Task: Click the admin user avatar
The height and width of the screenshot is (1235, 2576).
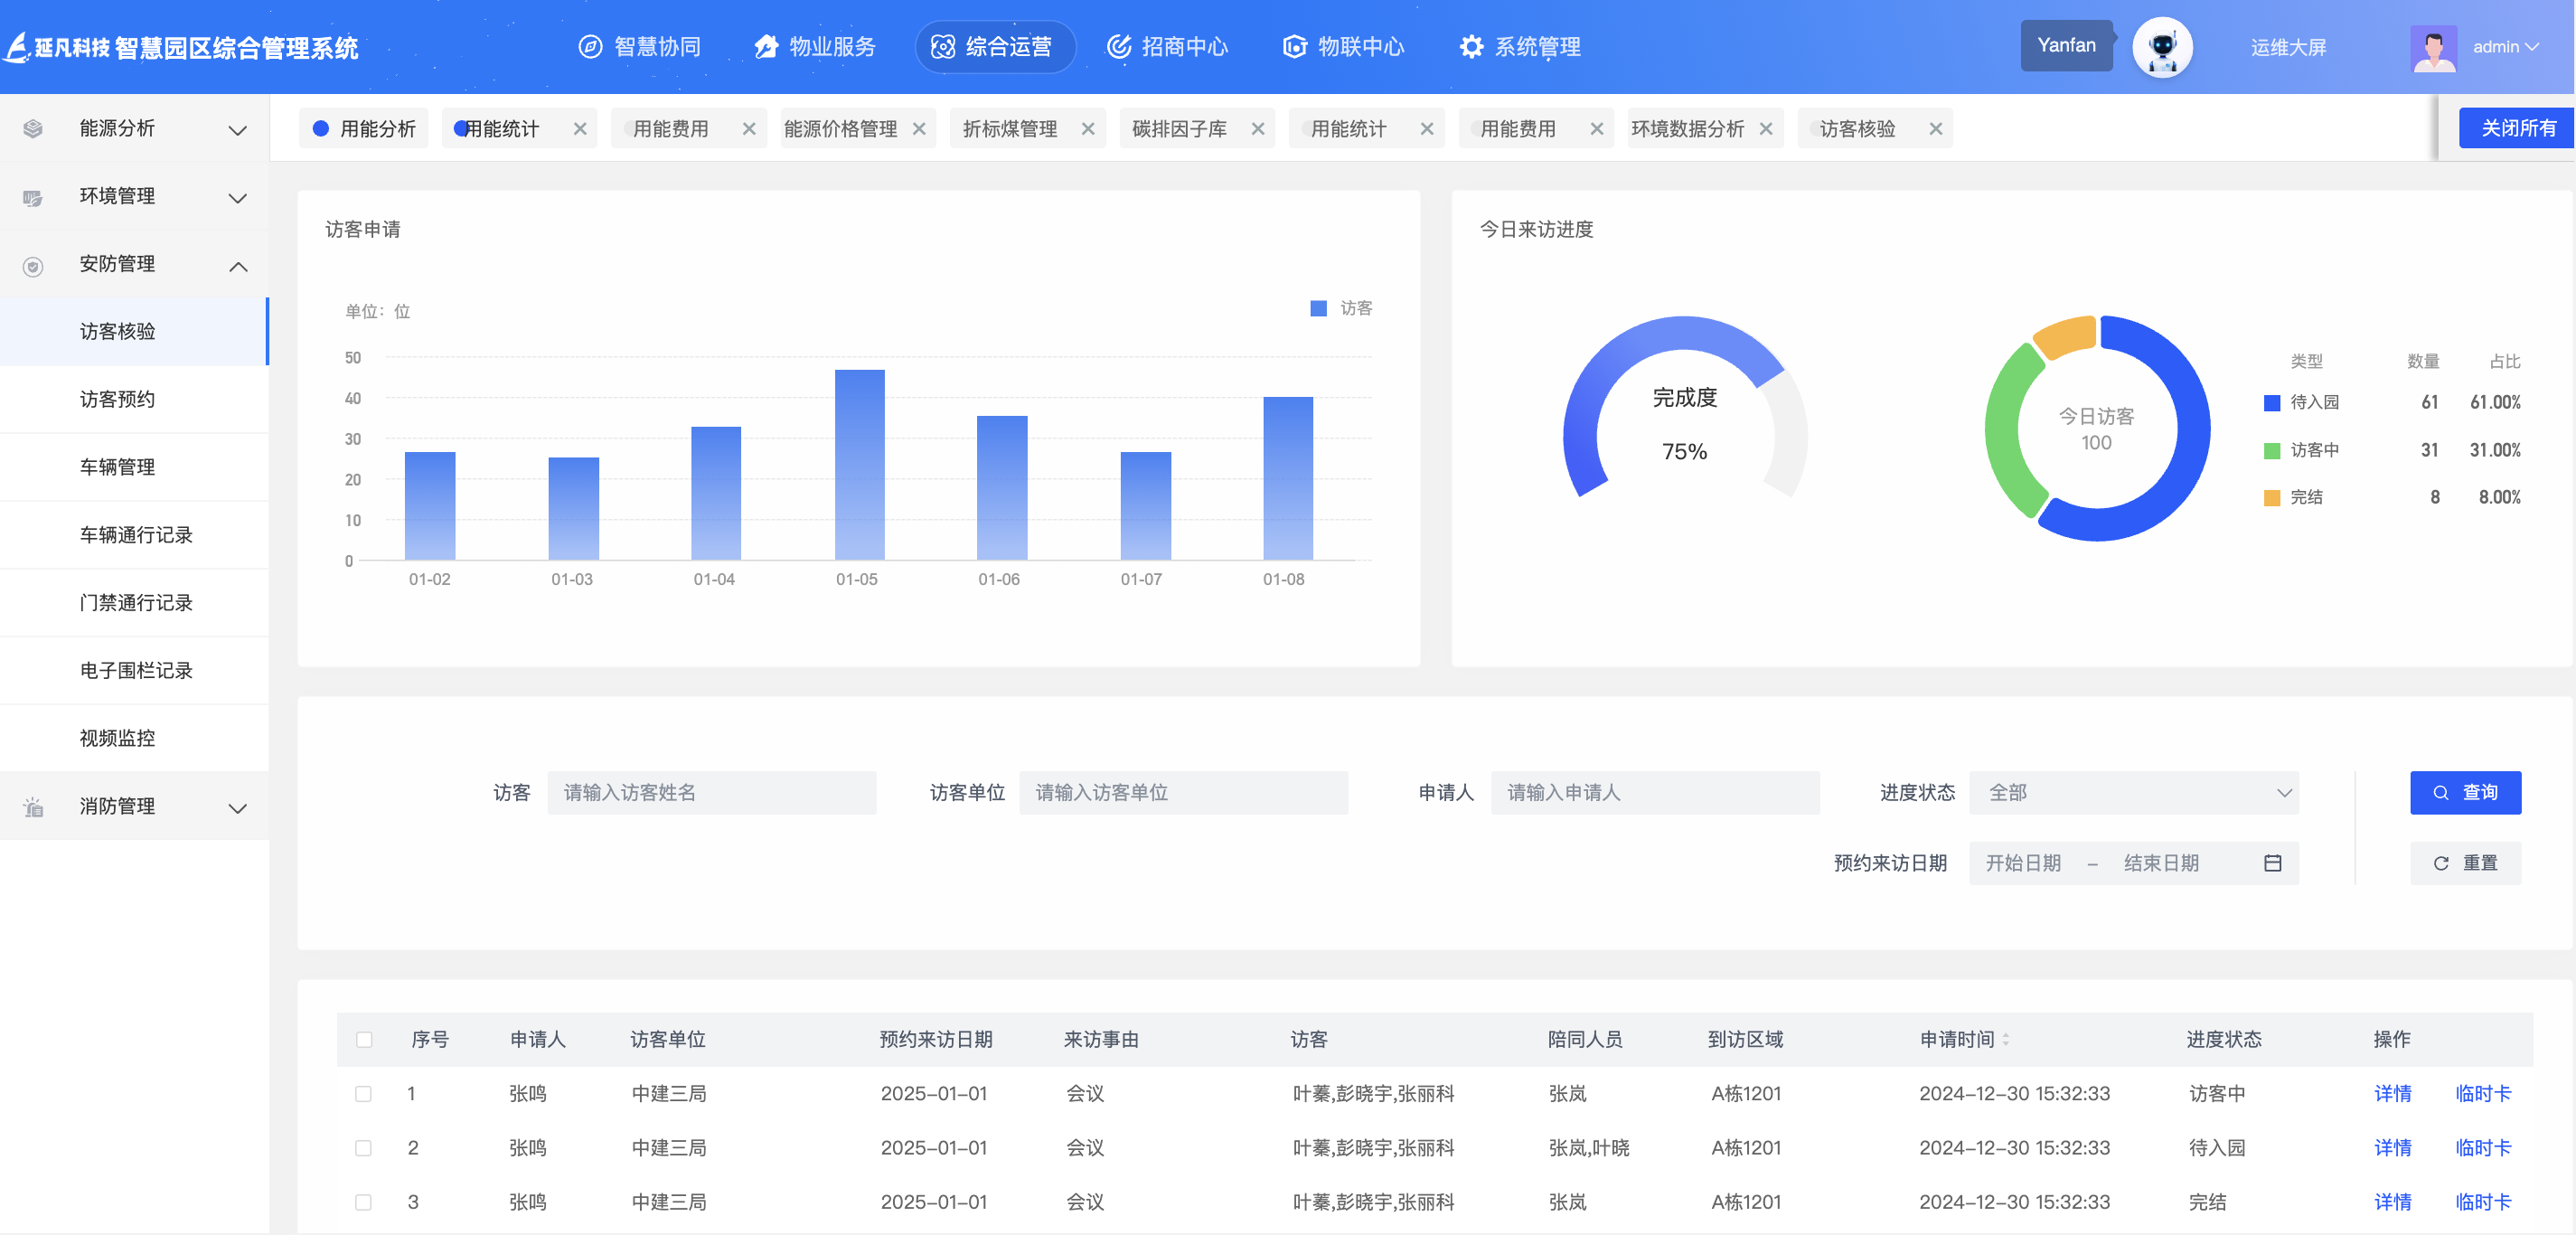Action: 2433,48
